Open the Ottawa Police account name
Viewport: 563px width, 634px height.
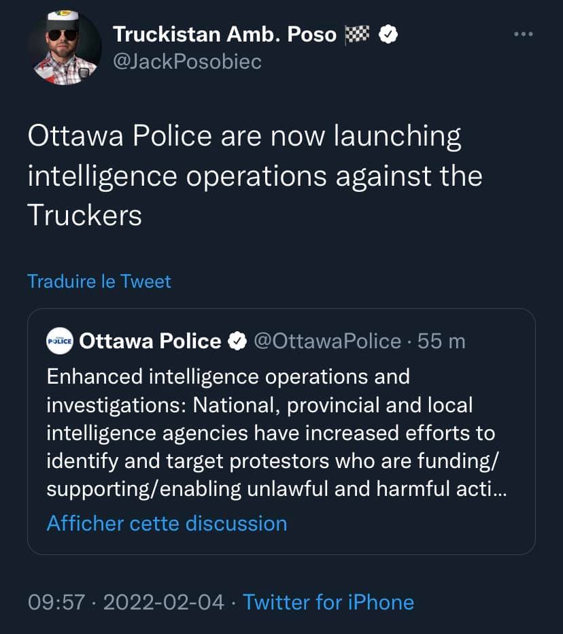(x=150, y=341)
